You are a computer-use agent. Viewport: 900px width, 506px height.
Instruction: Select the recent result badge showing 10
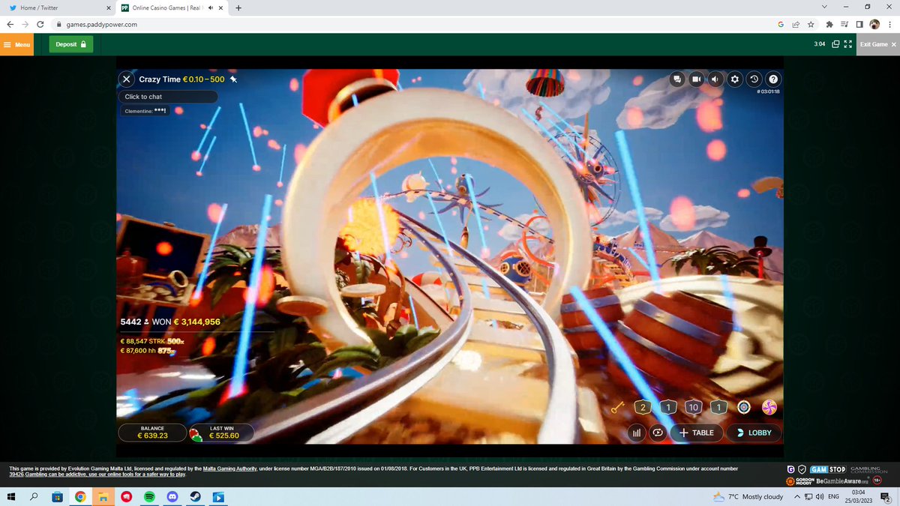(x=693, y=407)
